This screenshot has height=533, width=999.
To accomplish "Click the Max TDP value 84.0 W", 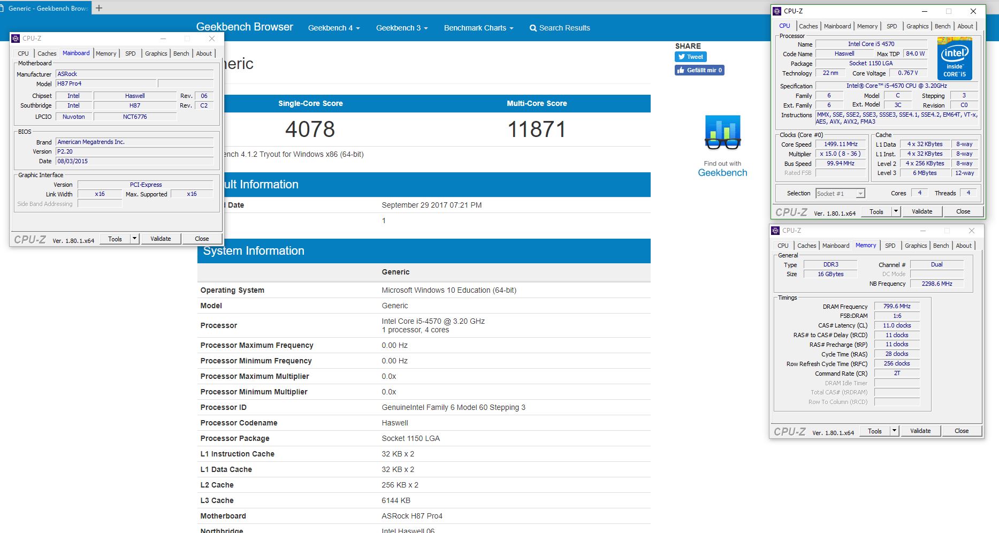I will (x=915, y=54).
